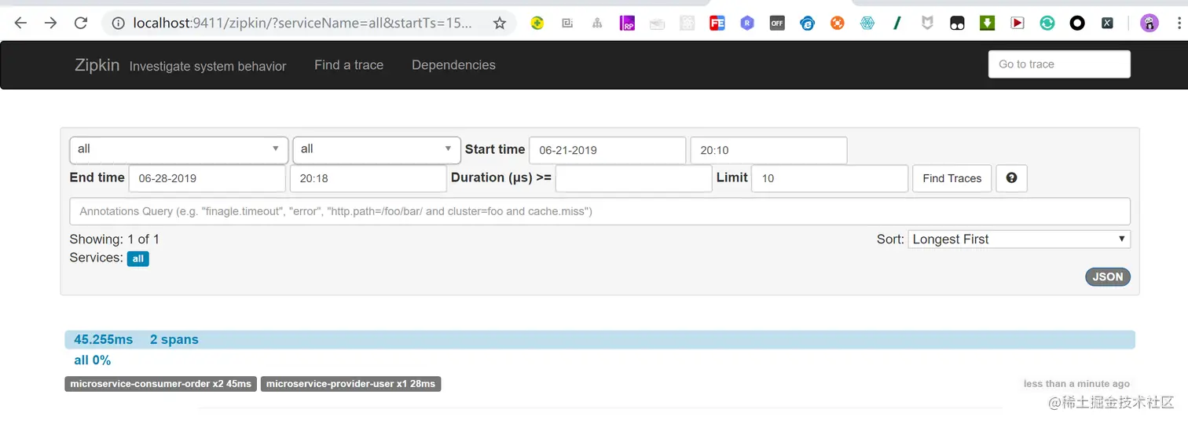Open the red play button extension
The image size is (1188, 424).
[1017, 24]
